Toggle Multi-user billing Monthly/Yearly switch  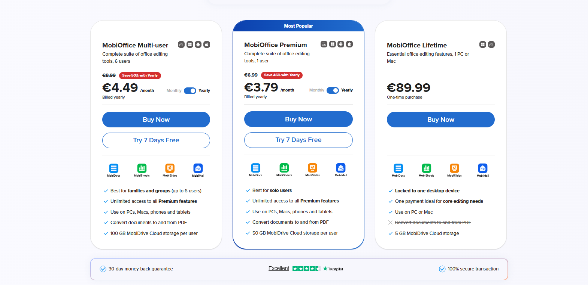190,91
